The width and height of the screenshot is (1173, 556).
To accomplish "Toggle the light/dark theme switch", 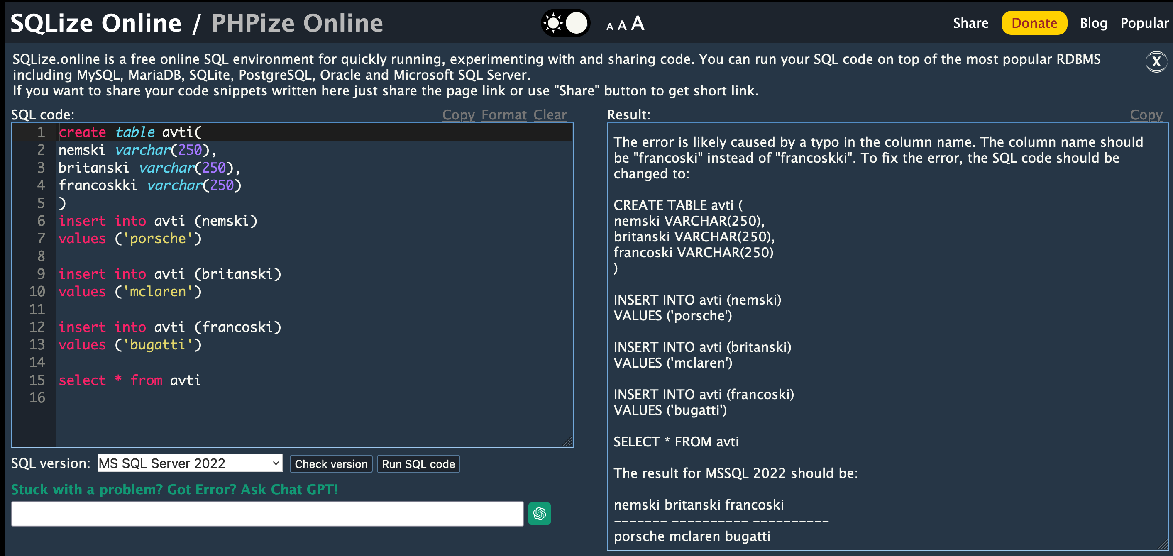I will click(x=565, y=23).
